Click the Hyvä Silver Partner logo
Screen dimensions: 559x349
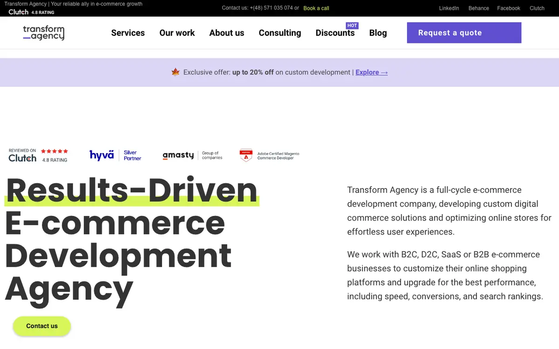click(116, 155)
